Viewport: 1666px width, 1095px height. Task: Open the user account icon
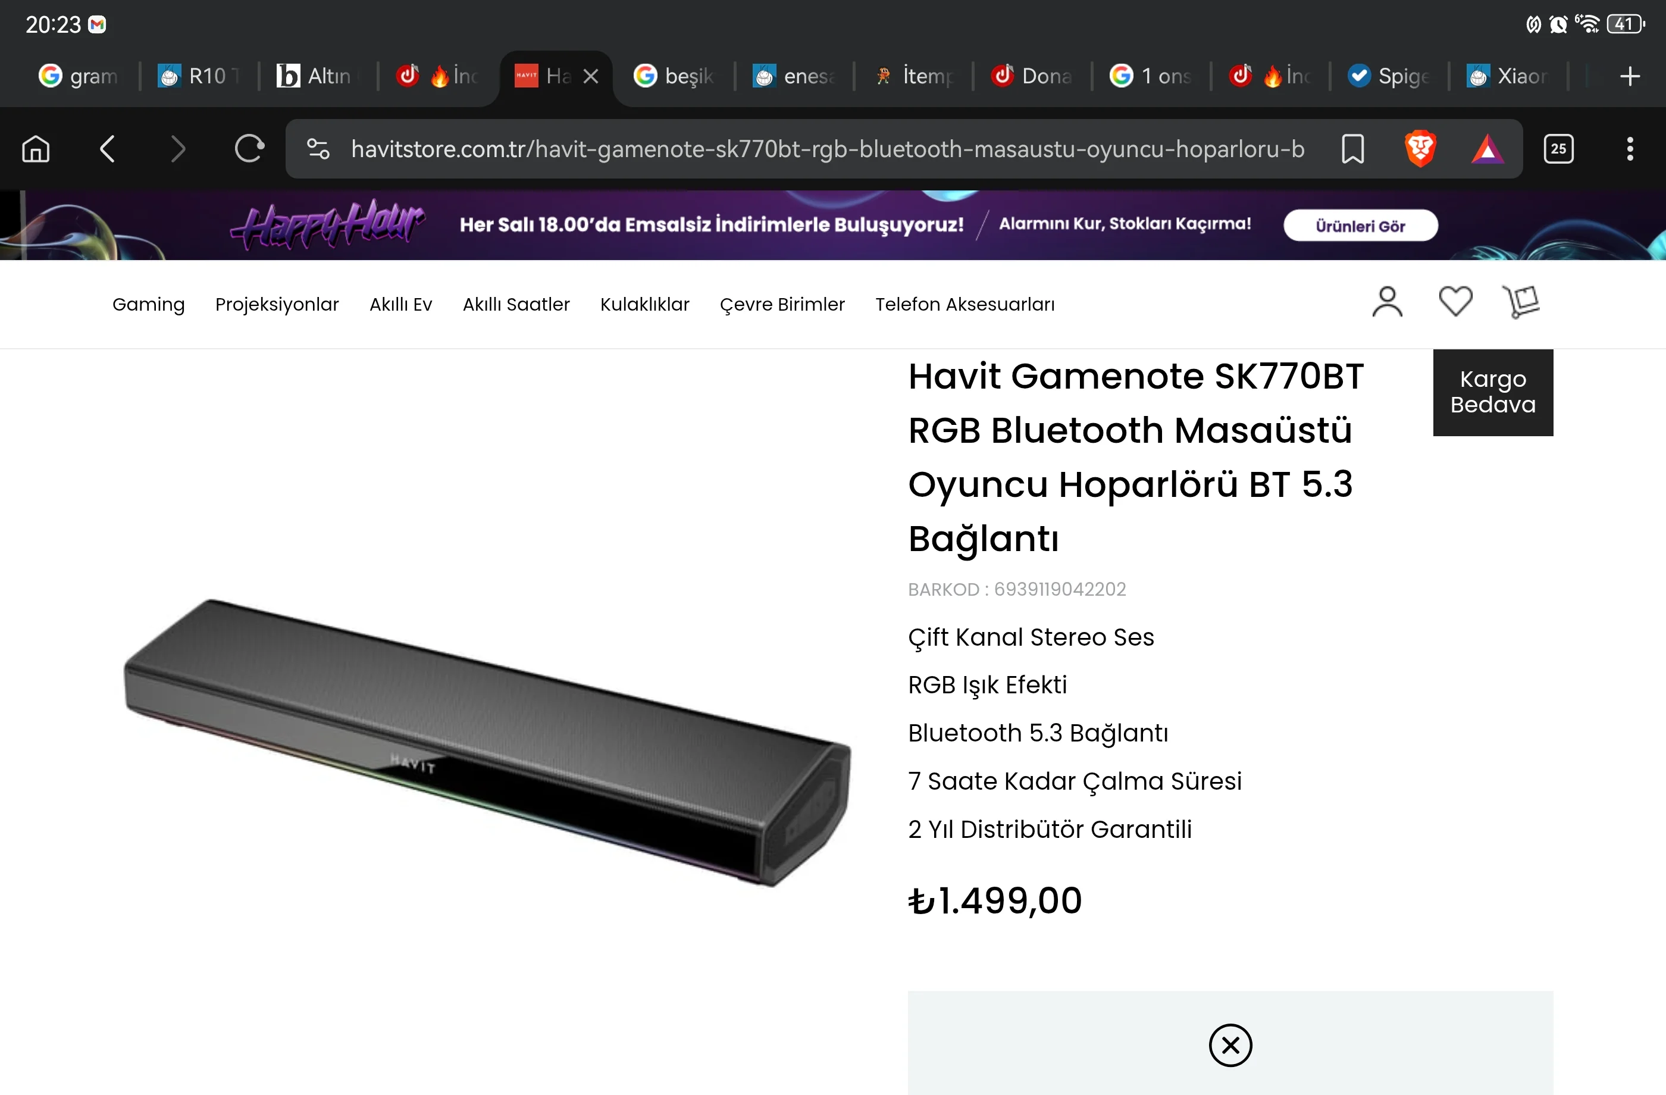[1388, 302]
